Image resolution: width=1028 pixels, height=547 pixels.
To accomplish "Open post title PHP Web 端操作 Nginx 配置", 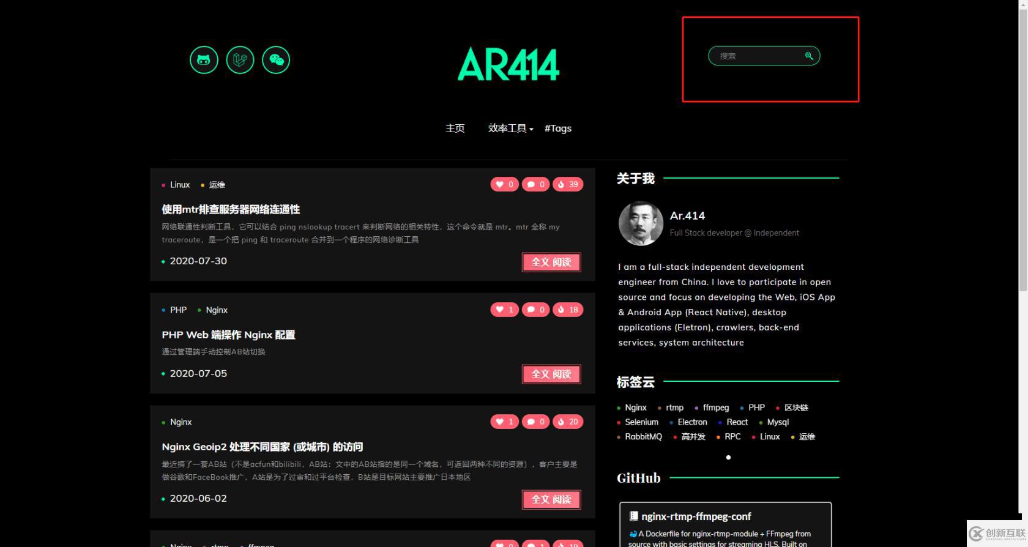I will click(x=228, y=335).
